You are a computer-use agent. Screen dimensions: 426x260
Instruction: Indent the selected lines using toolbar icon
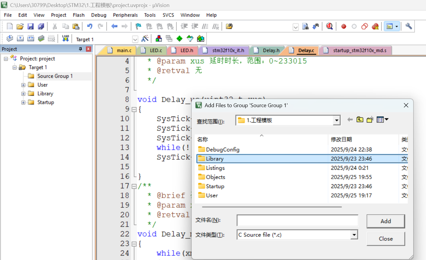(184, 26)
